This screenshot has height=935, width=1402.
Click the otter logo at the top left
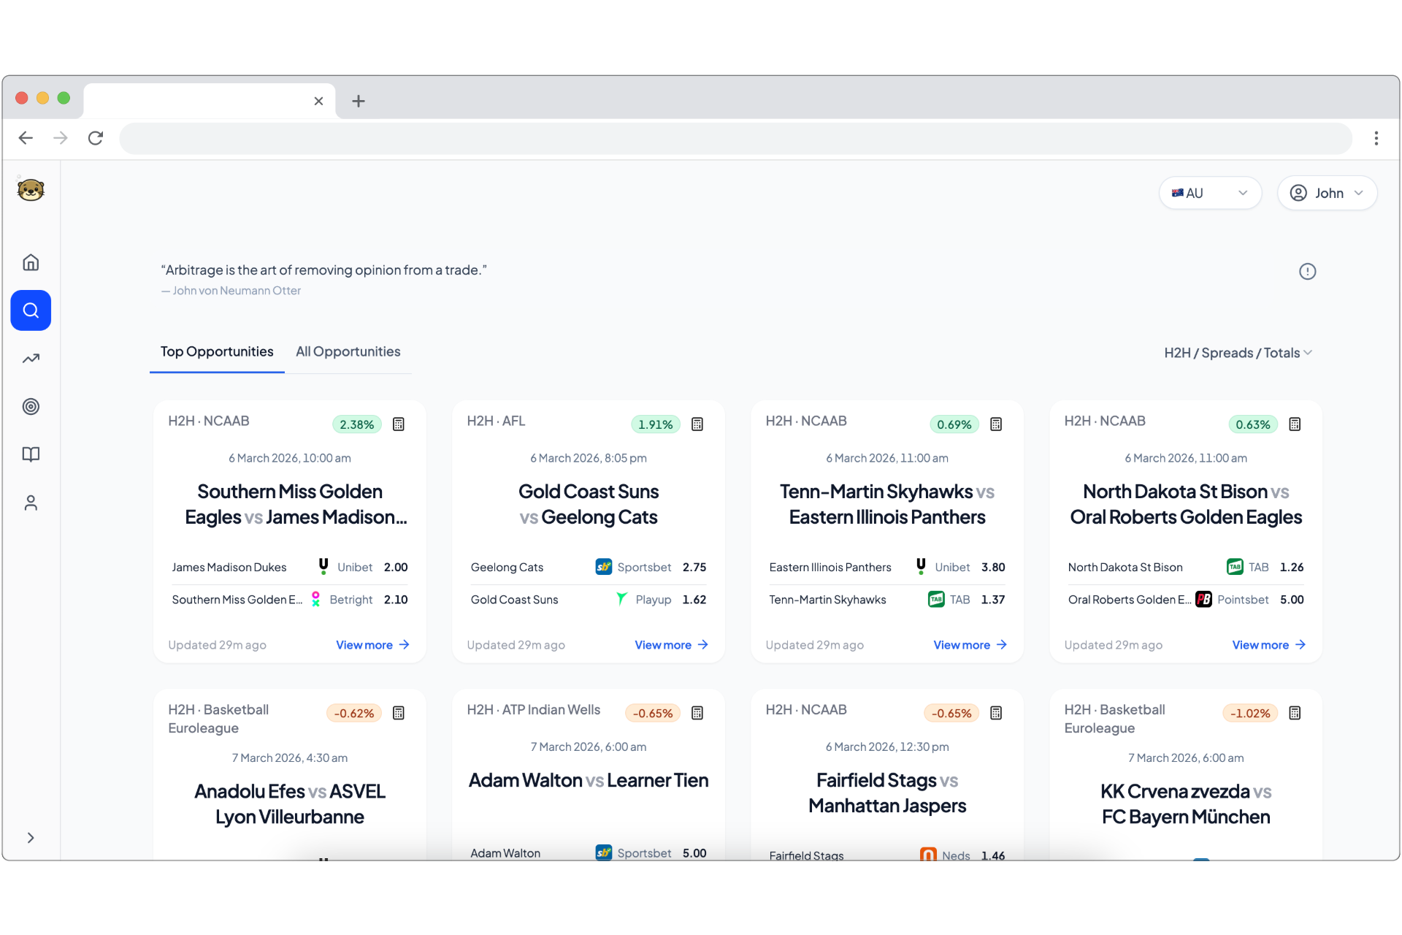[x=31, y=189]
